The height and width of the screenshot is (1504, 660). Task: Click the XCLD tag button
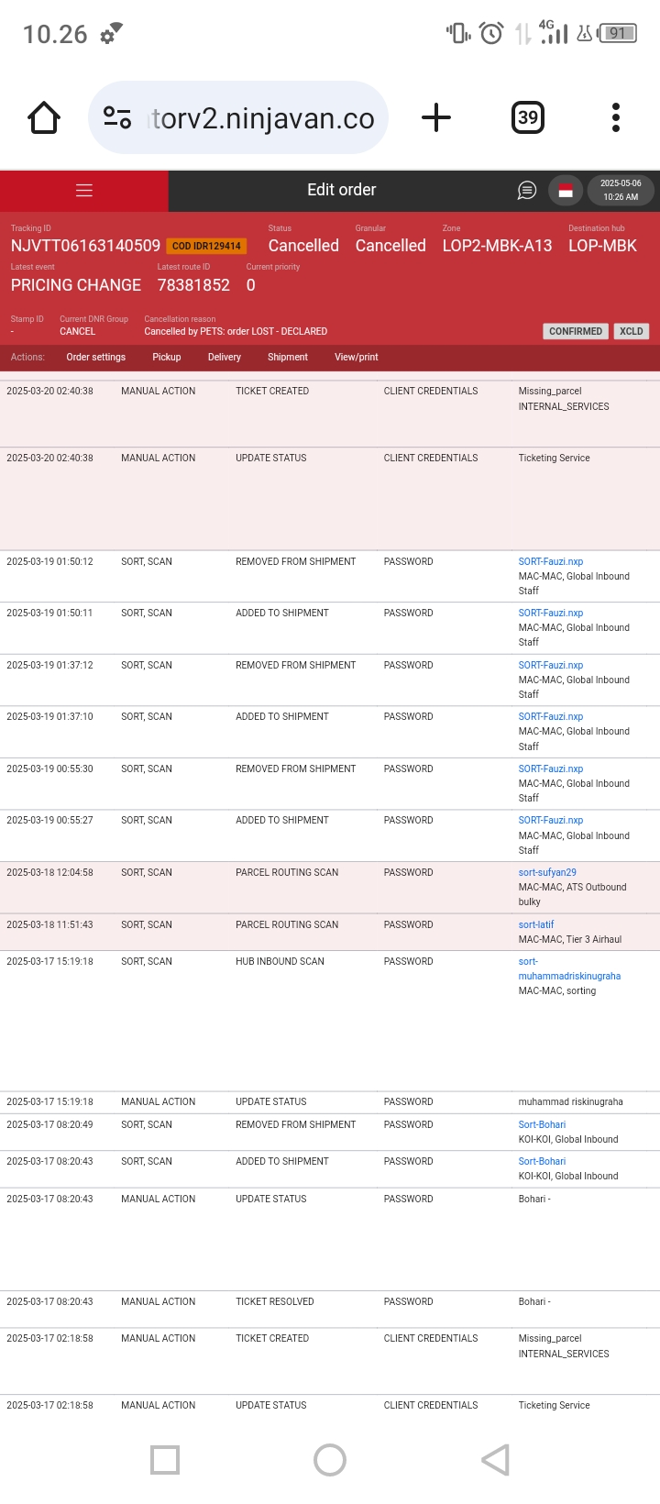tap(631, 331)
